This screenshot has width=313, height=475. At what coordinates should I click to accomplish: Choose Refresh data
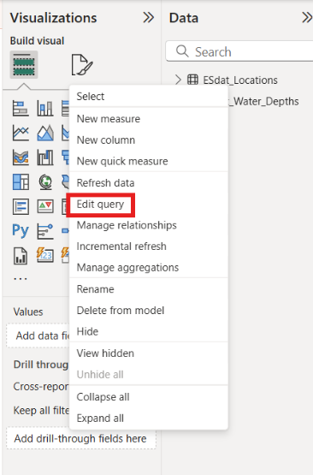(x=148, y=183)
